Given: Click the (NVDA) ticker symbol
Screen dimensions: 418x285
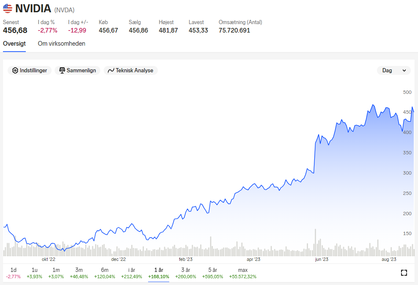Looking at the screenshot, I should coord(64,10).
